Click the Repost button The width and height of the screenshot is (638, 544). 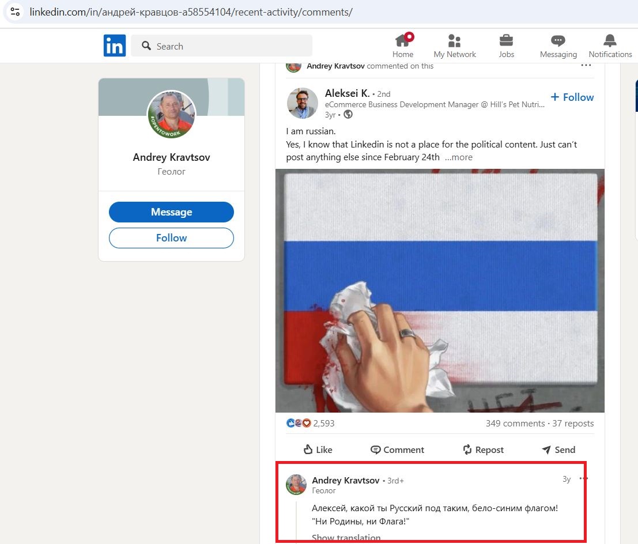[483, 449]
